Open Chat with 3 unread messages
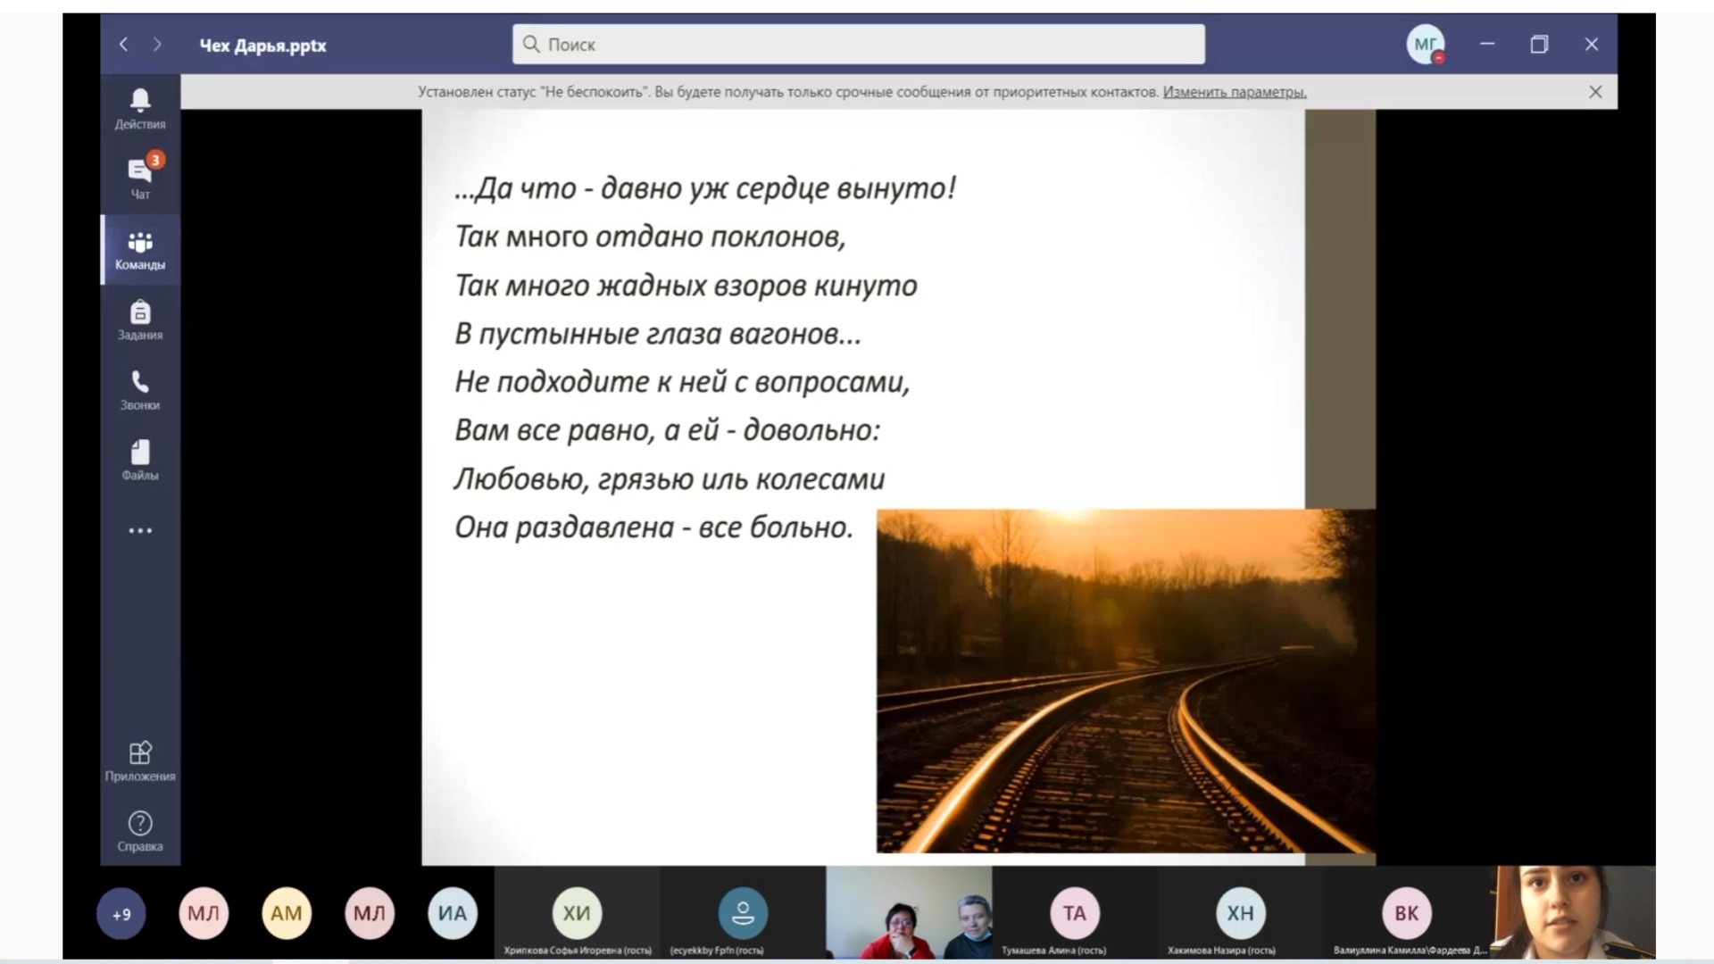 point(140,178)
